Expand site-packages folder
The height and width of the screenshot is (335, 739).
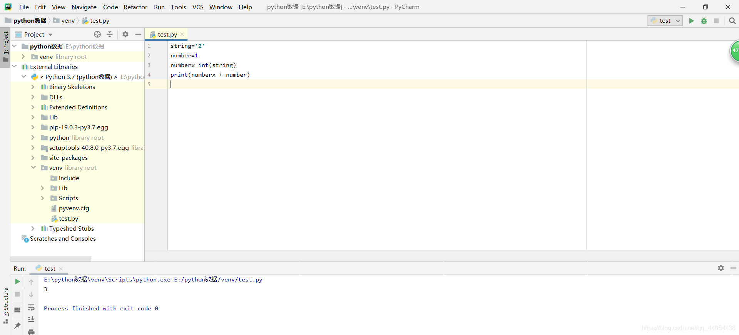tap(33, 157)
